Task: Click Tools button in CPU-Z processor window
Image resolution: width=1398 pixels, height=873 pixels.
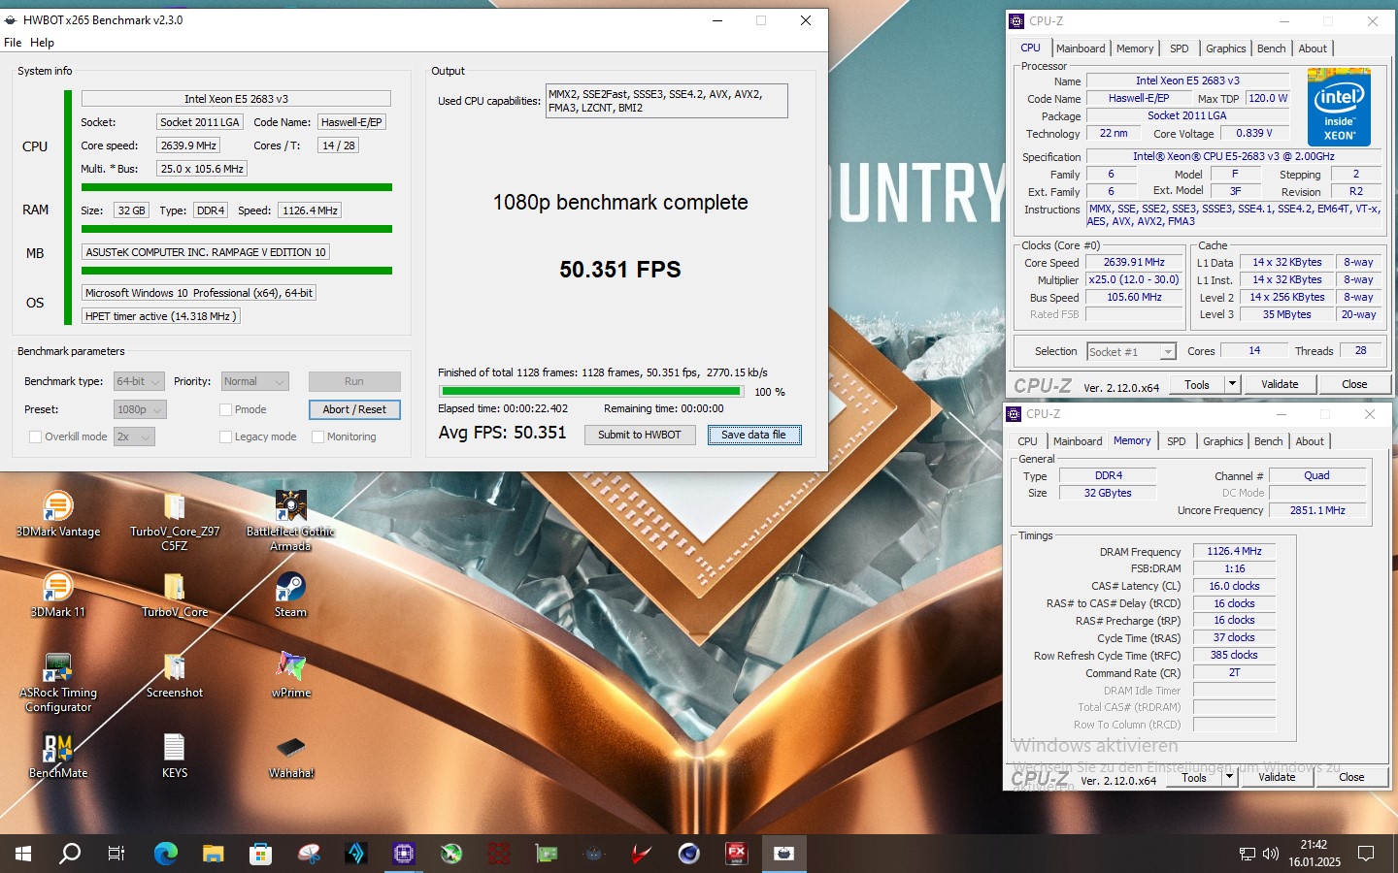Action: (x=1197, y=384)
